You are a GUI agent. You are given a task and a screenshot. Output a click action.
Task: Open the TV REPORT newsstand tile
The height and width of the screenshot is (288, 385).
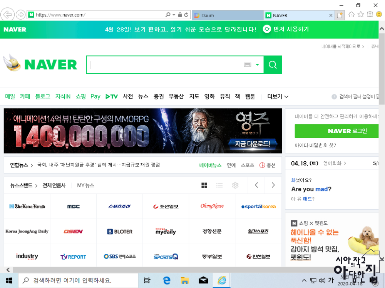coord(74,257)
